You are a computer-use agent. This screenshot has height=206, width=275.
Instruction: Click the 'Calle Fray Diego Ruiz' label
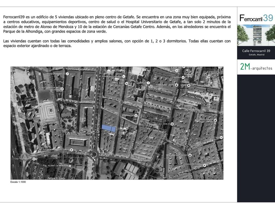tap(80, 86)
